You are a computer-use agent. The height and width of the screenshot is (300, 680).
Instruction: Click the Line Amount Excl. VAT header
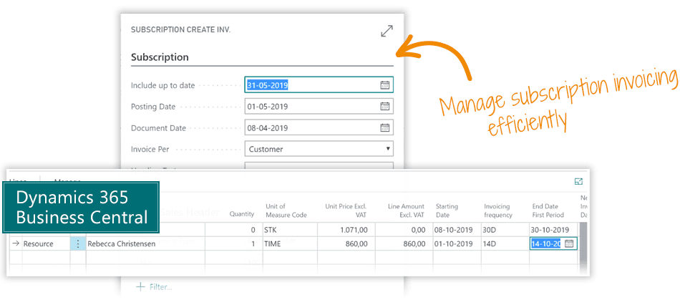[x=406, y=211]
